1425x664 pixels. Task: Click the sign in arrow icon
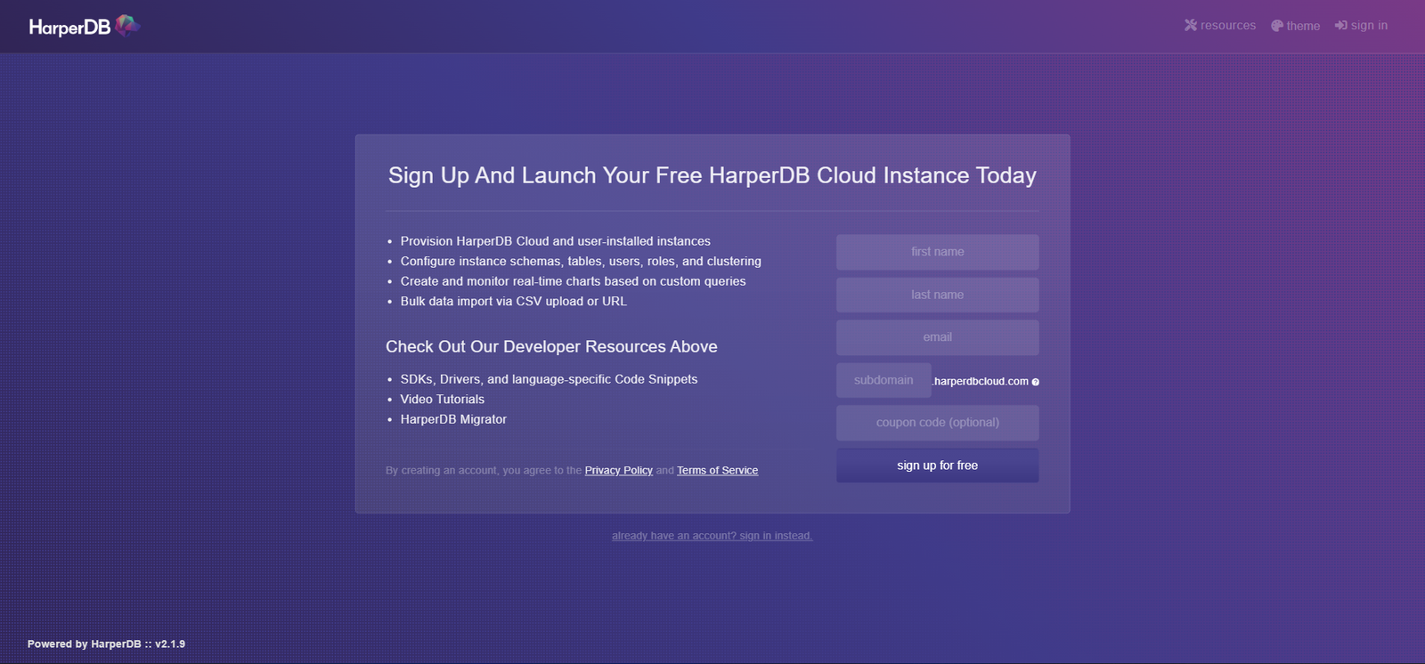1340,26
